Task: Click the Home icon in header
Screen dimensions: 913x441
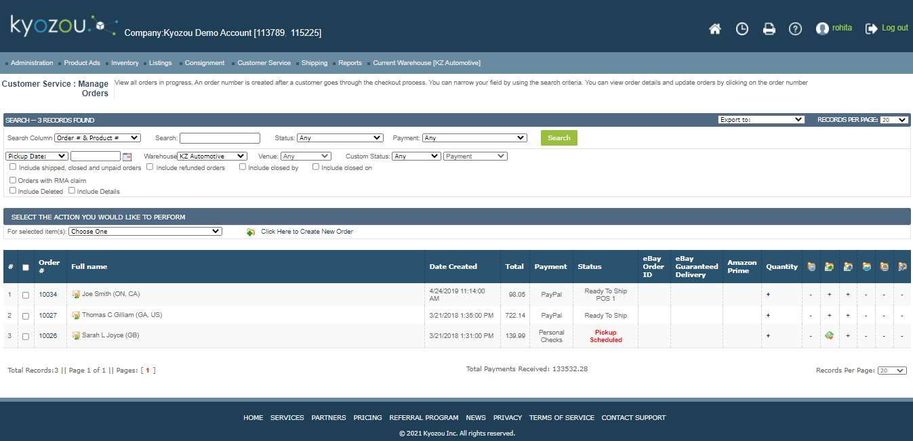Action: tap(714, 29)
